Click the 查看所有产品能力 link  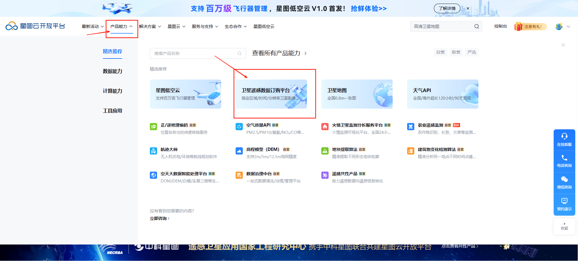[279, 53]
